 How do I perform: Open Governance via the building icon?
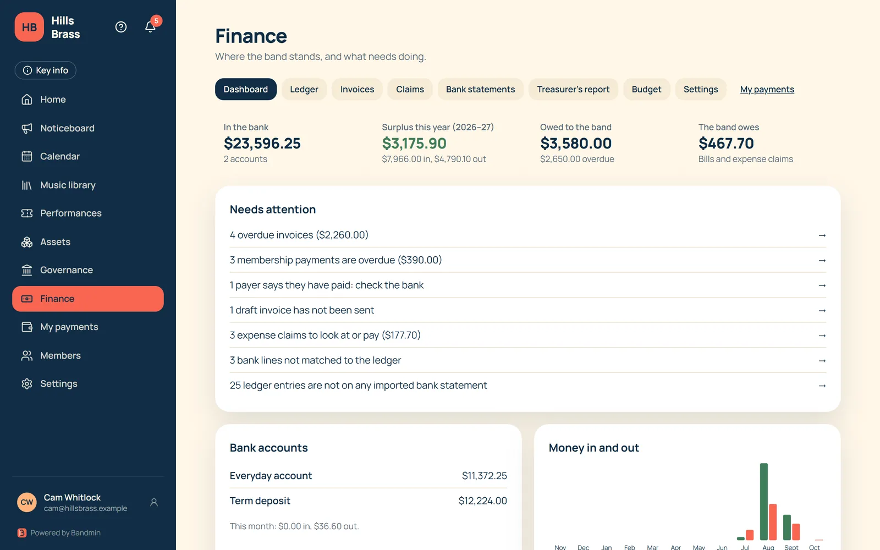click(x=27, y=270)
